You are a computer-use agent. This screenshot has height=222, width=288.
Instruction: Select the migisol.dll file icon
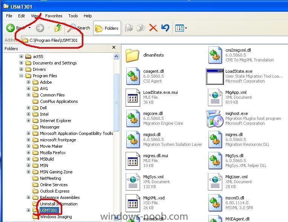(x=133, y=139)
